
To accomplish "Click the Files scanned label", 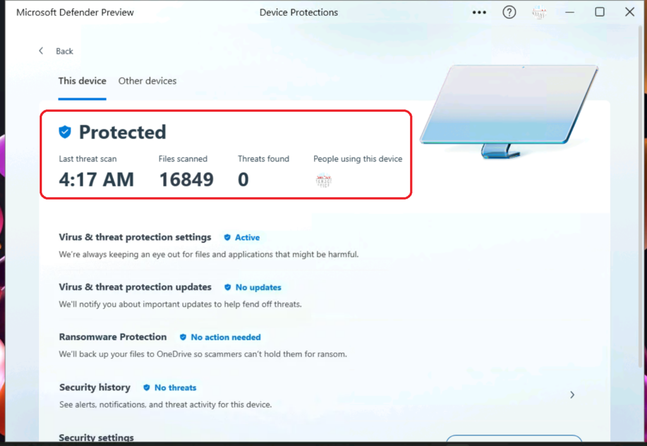I will [183, 159].
